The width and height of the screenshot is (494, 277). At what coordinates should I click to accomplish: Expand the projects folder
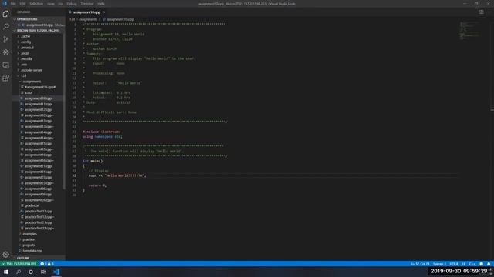click(29, 245)
